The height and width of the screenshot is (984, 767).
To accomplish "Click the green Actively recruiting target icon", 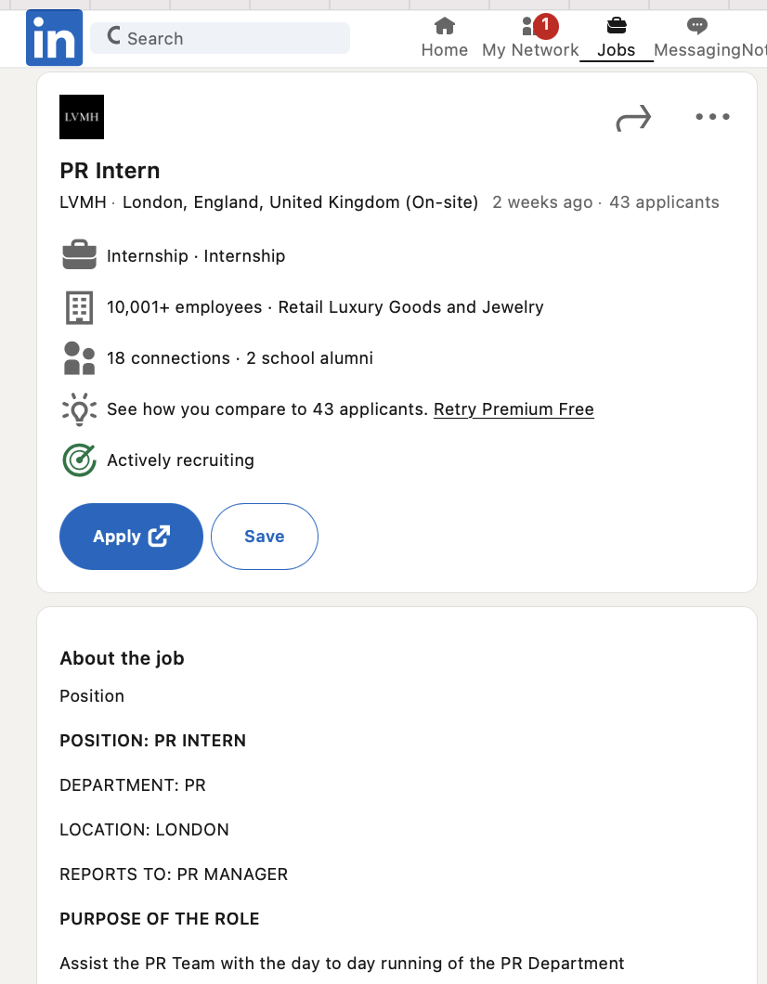I will (80, 460).
